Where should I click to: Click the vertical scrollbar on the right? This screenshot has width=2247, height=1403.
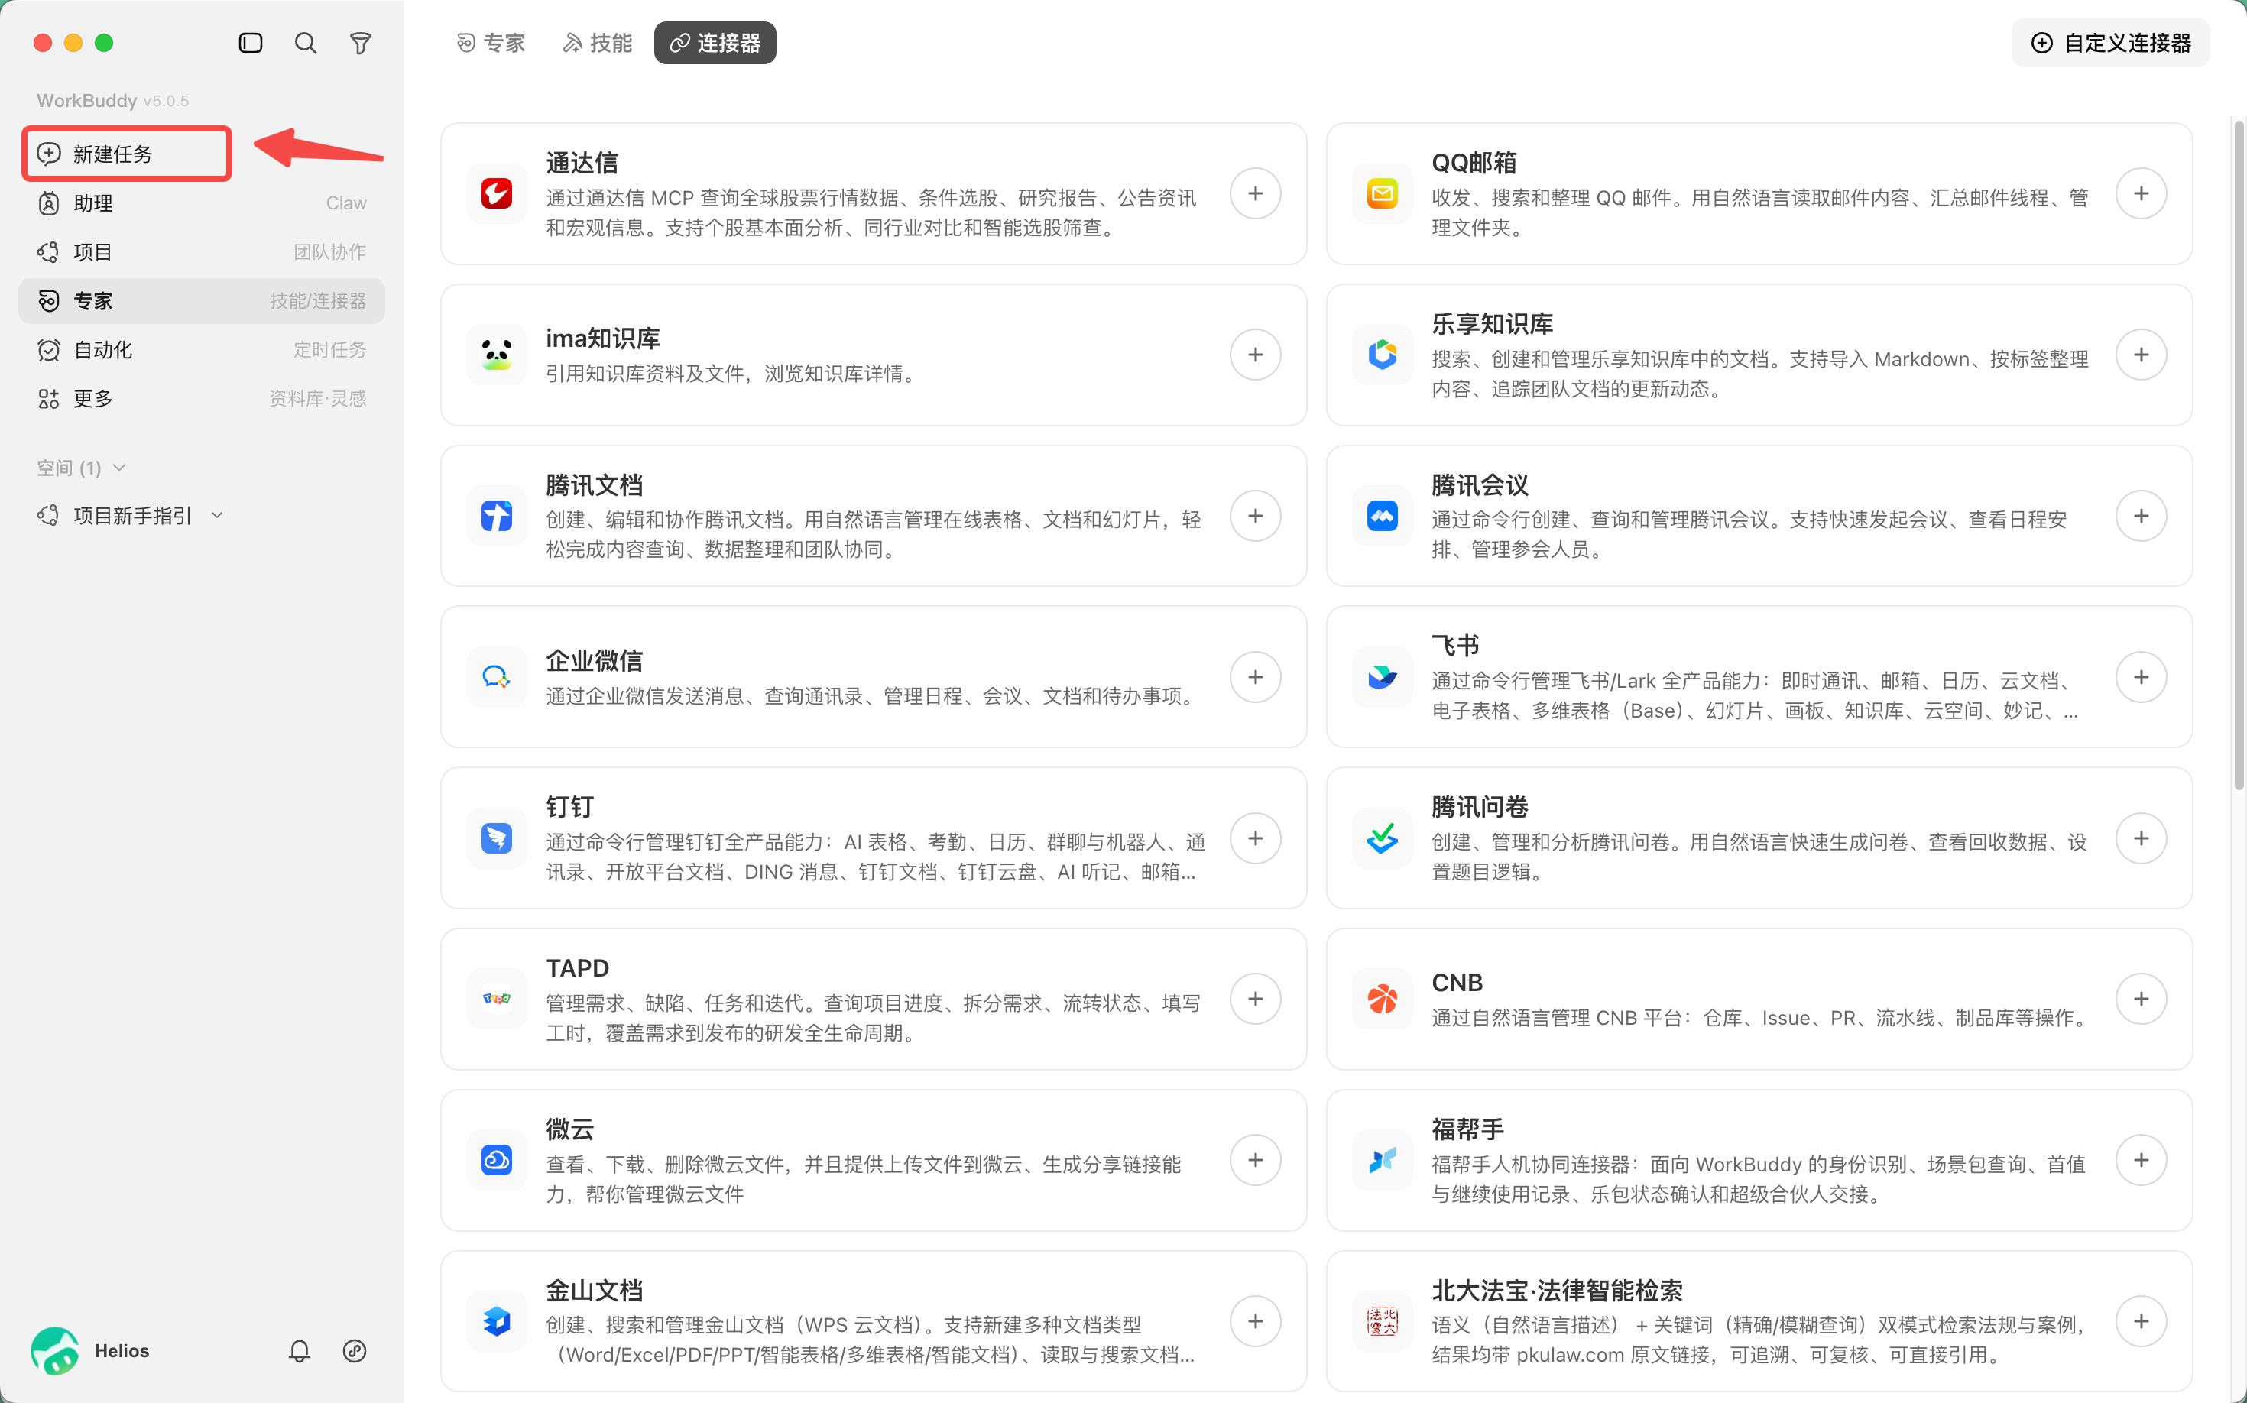tap(2239, 455)
